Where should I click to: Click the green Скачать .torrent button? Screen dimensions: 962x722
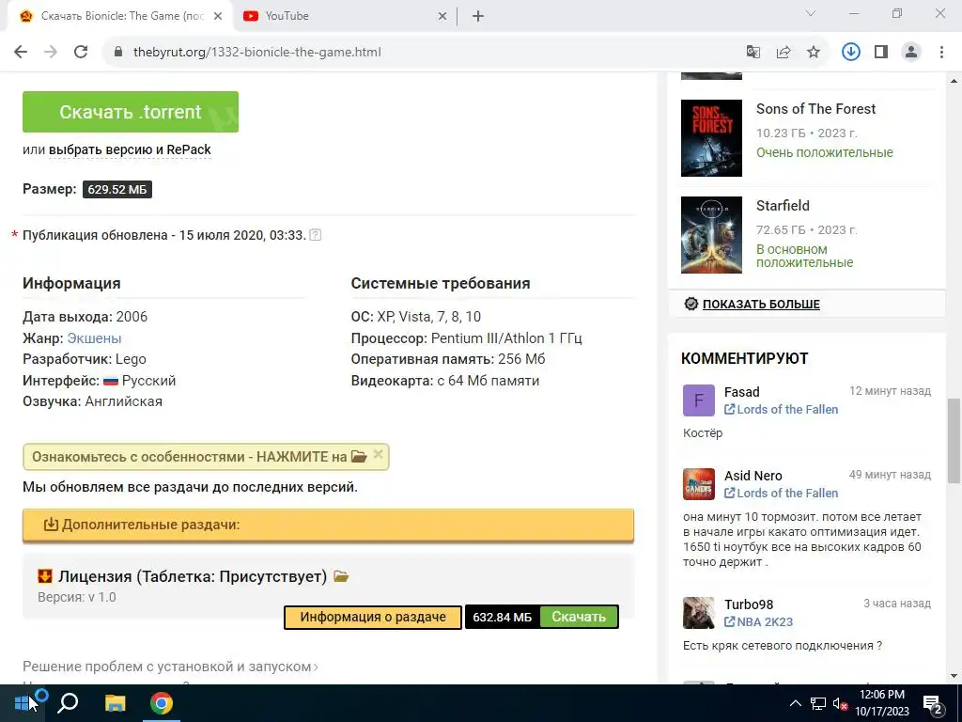coord(131,112)
